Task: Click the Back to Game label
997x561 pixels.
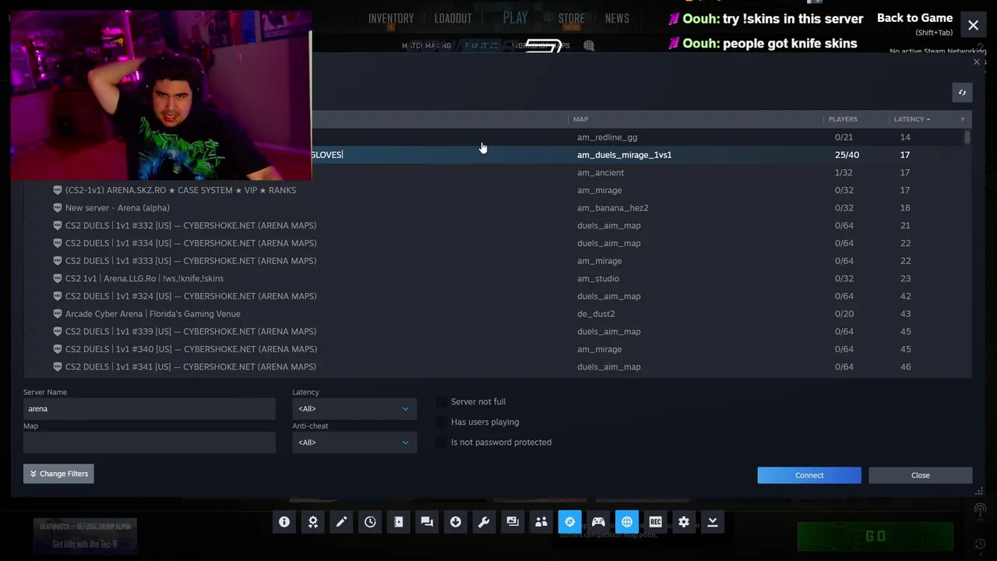Action: (914, 18)
